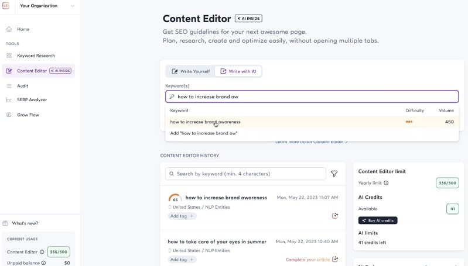The width and height of the screenshot is (468, 266).
Task: Add tag to brand awareness entry
Action: click(182, 216)
